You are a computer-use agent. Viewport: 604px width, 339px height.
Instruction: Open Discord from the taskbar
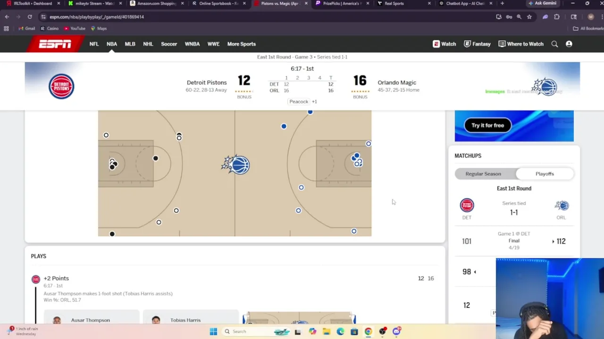[396, 331]
